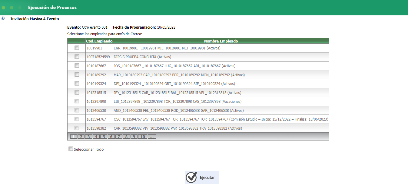This screenshot has width=408, height=189.
Task: Click employee code 1010189292
Action: (x=96, y=75)
